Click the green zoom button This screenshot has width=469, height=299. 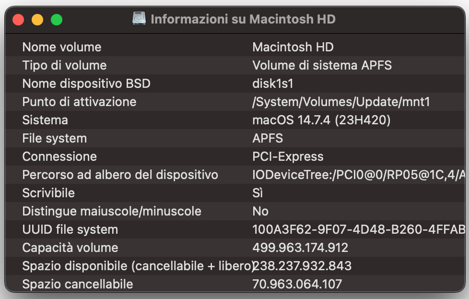click(x=57, y=19)
